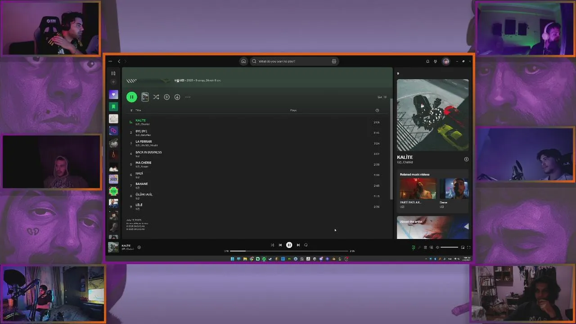Skip to the next track
Viewport: 576px width, 324px height.
click(298, 245)
